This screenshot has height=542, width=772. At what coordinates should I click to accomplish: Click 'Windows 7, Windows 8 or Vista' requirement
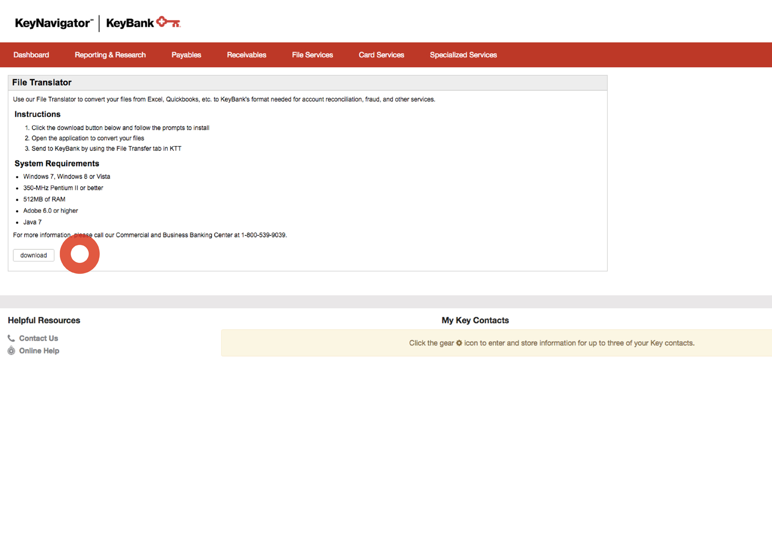pos(67,177)
